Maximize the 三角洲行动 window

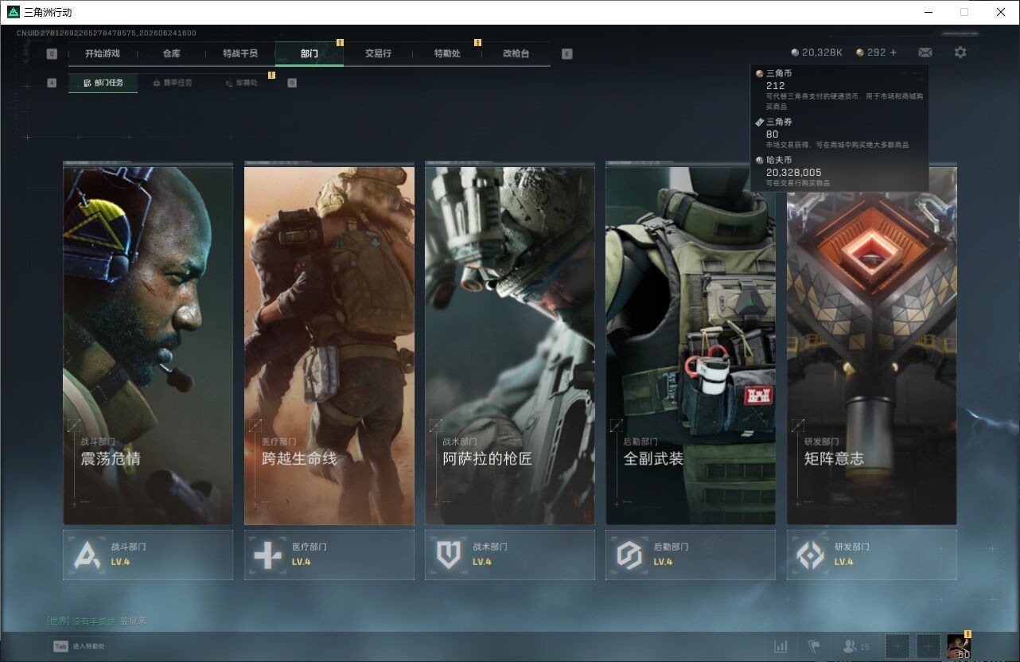pyautogui.click(x=964, y=12)
